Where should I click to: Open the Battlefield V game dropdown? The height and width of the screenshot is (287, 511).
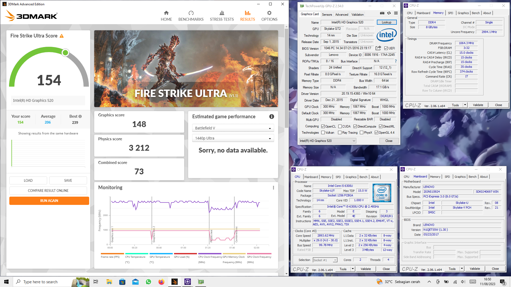[233, 128]
